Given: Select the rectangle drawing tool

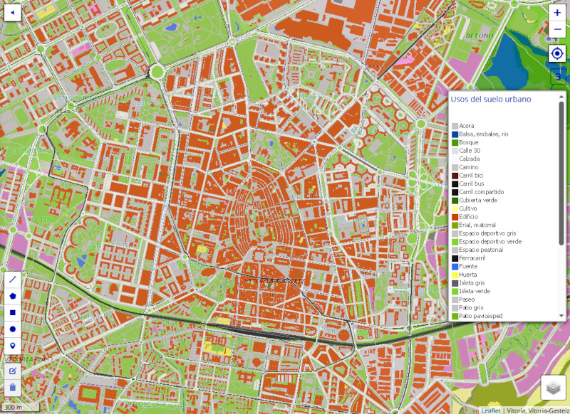Looking at the screenshot, I should coord(12,314).
